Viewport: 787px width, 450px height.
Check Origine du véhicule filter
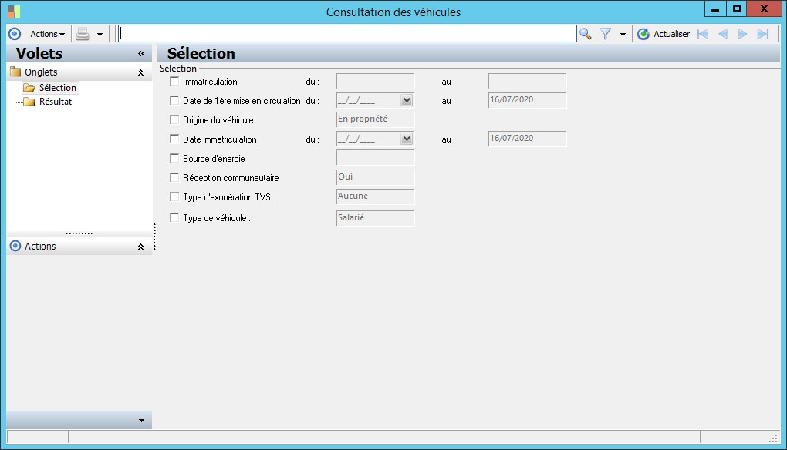[174, 119]
